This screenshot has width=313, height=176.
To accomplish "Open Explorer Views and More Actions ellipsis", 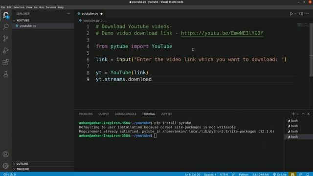I will (x=68, y=14).
